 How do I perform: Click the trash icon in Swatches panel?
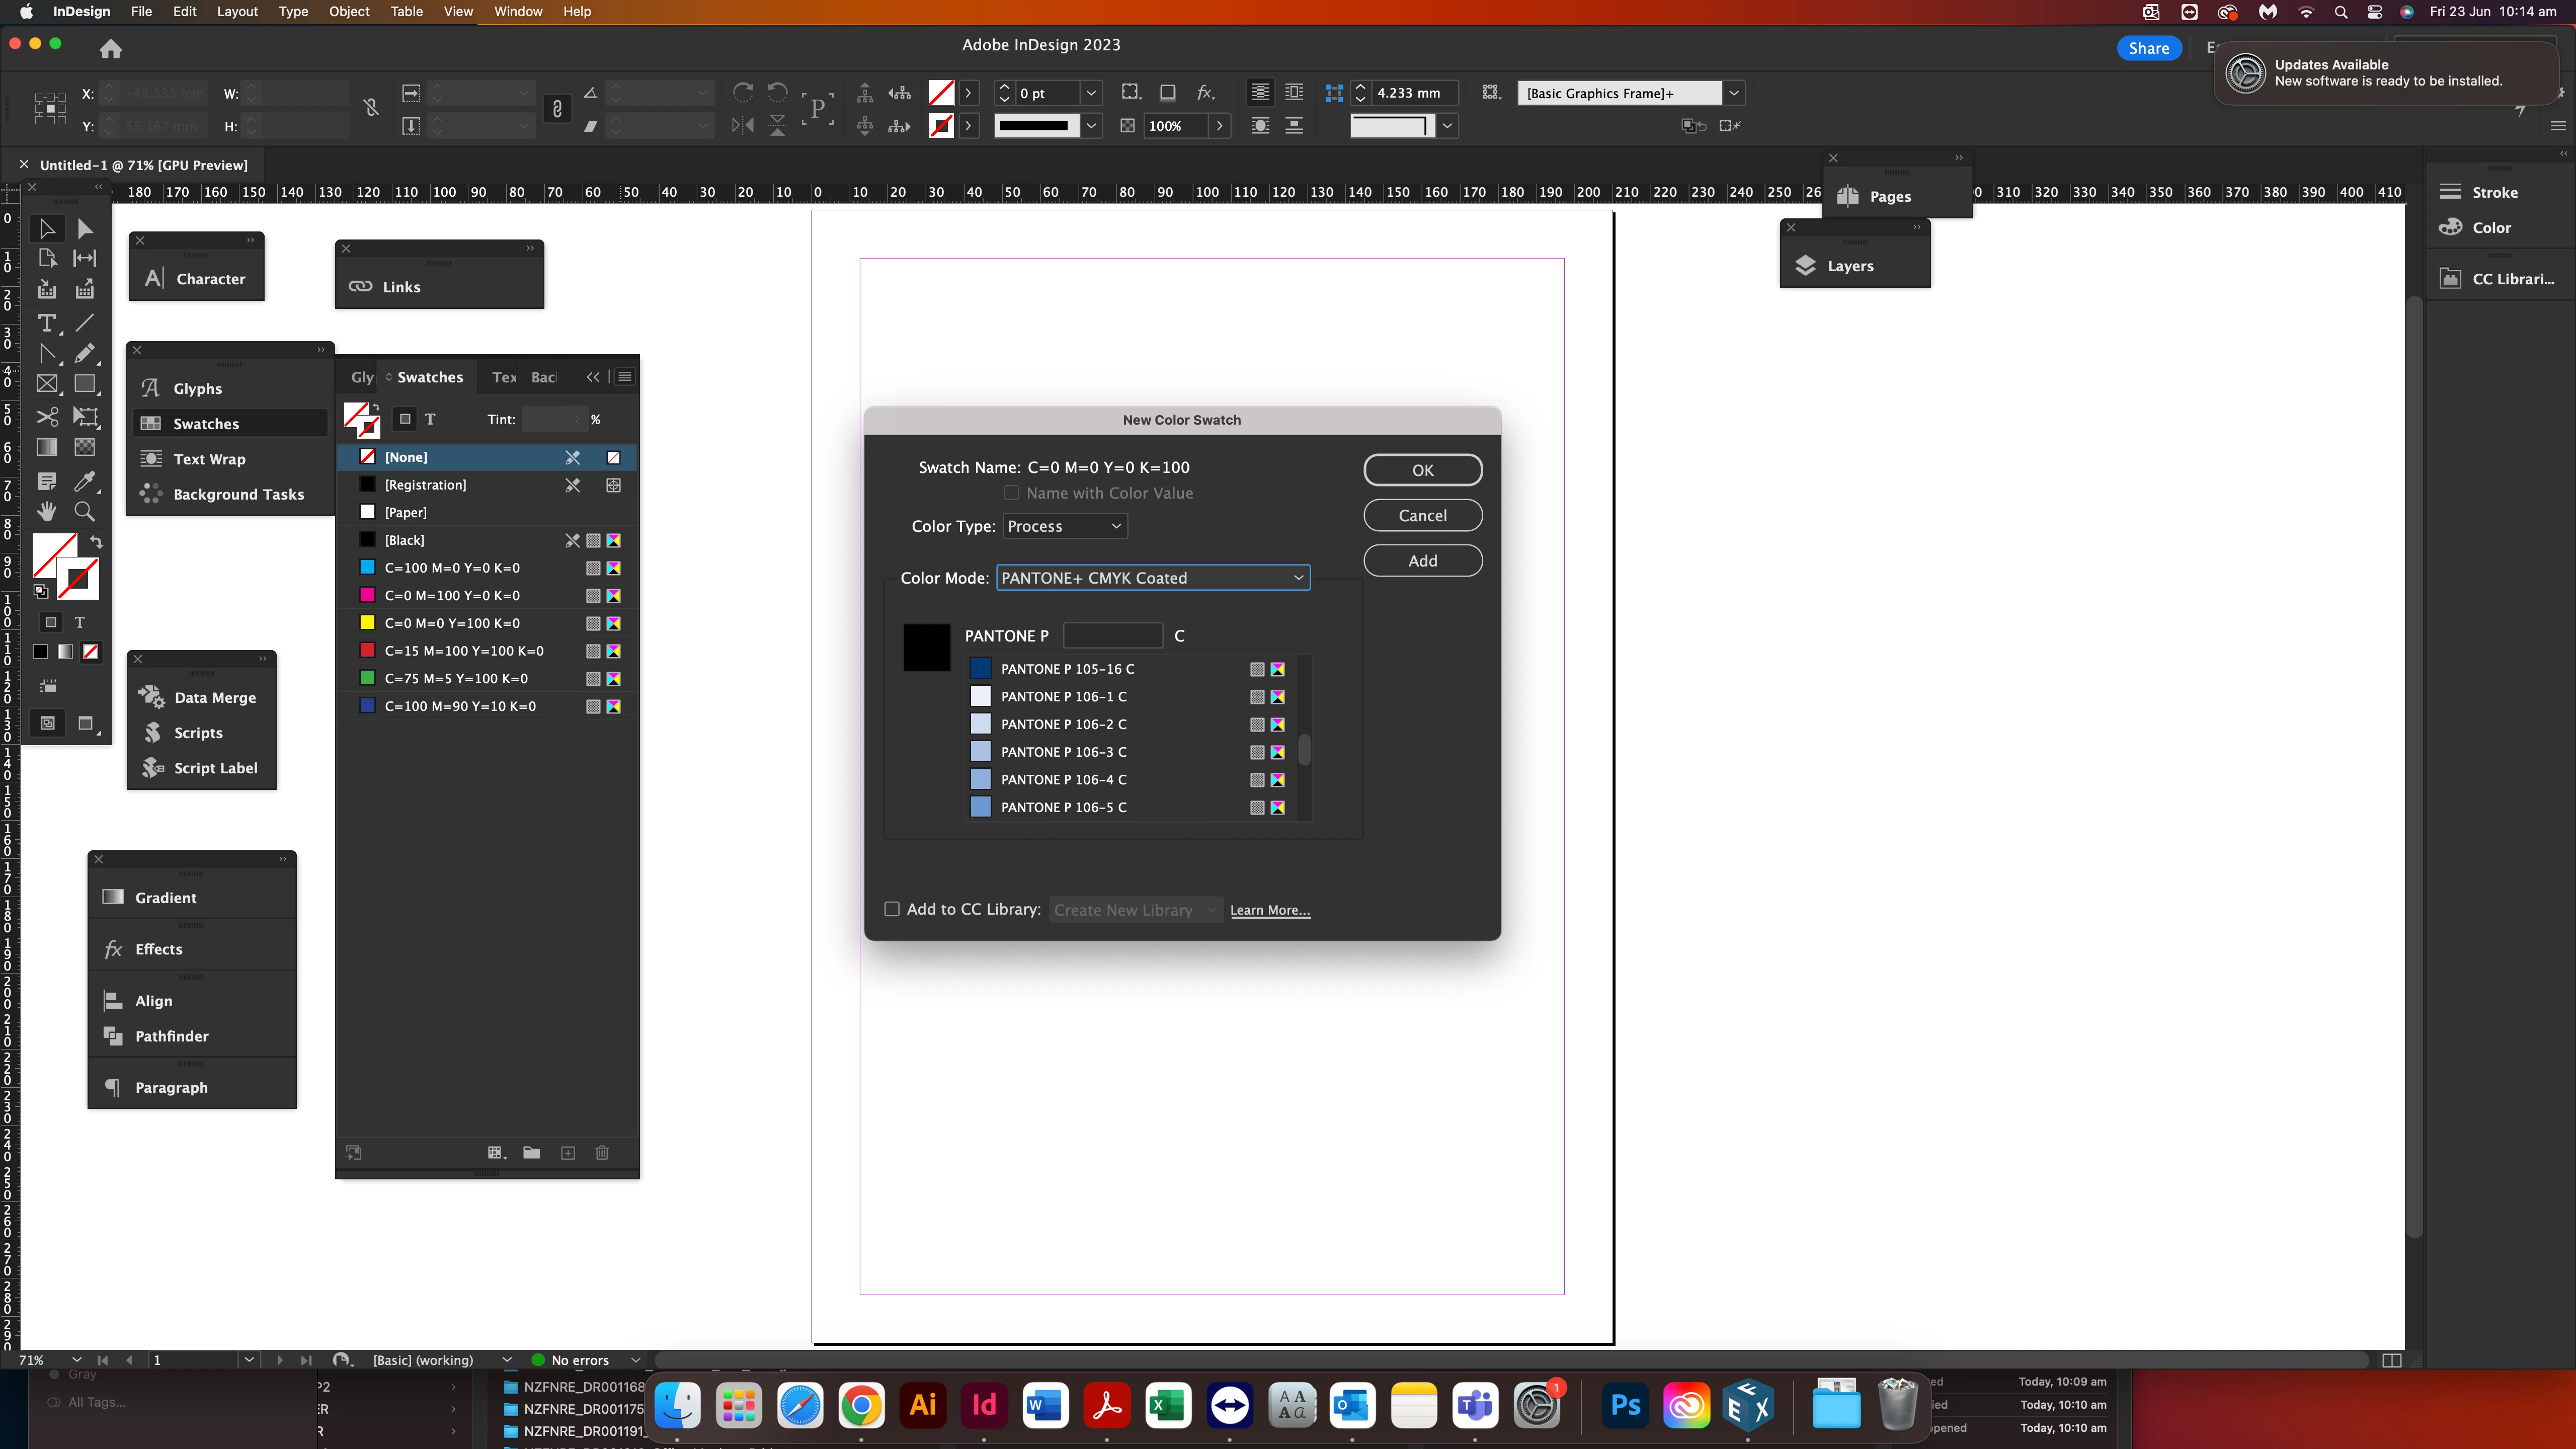click(x=602, y=1153)
